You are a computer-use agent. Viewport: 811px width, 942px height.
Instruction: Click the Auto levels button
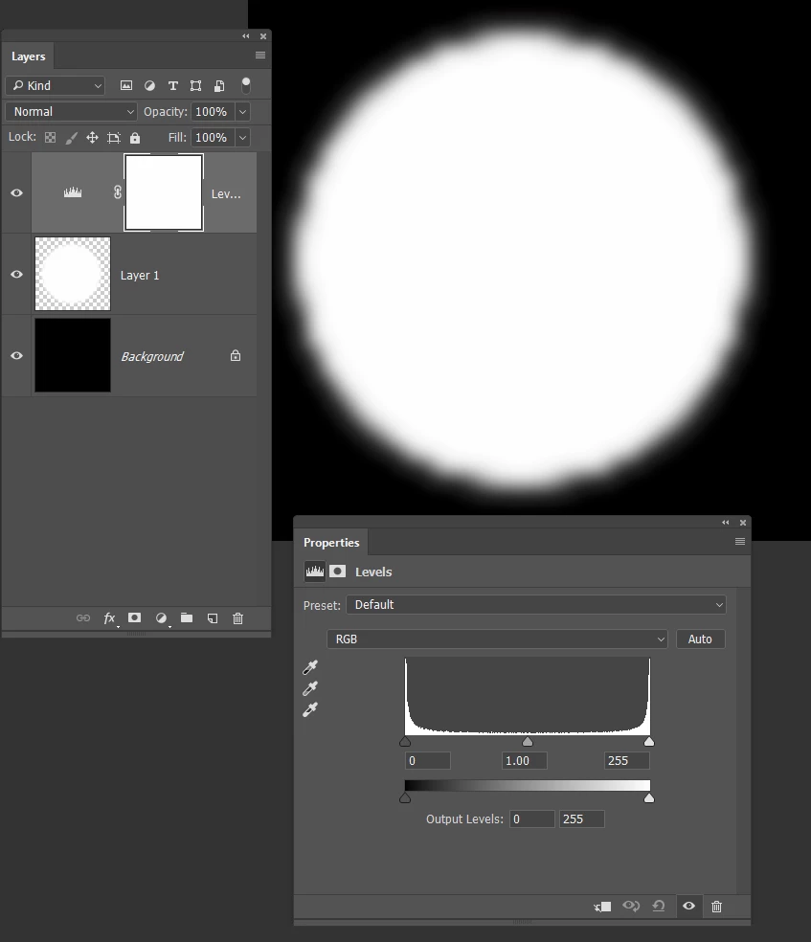pyautogui.click(x=701, y=639)
